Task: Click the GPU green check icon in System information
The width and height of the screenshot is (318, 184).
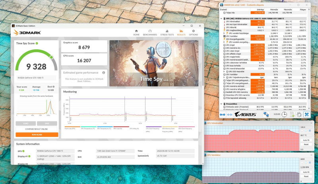Action: [x=23, y=151]
